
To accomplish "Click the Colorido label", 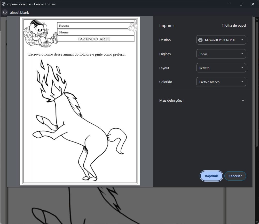I will tap(166, 82).
